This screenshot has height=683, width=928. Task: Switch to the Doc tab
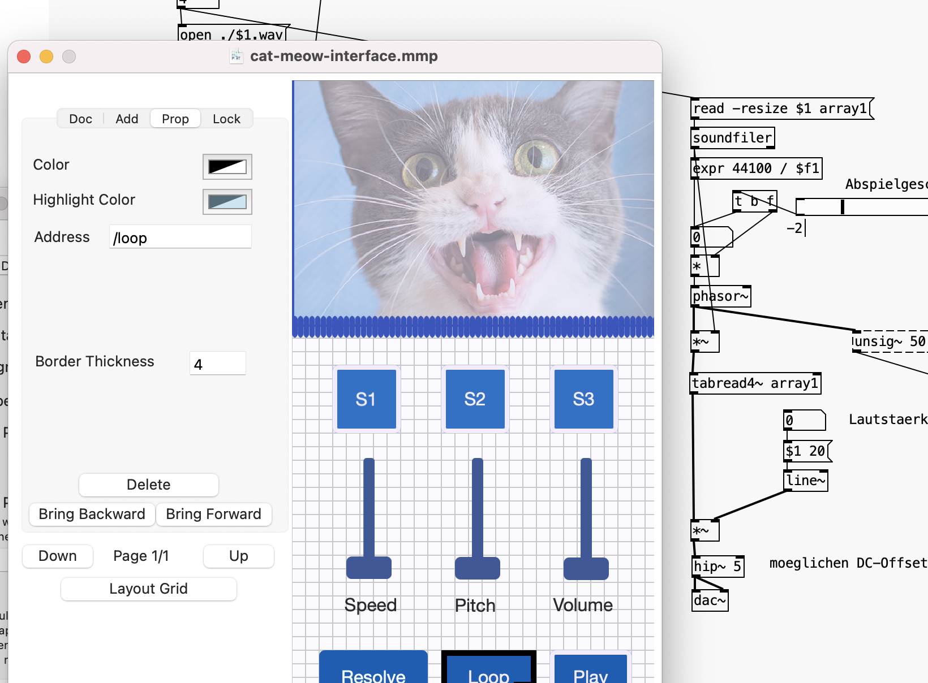(x=80, y=119)
